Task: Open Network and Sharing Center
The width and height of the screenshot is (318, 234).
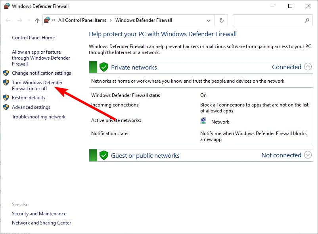Action: point(41,223)
